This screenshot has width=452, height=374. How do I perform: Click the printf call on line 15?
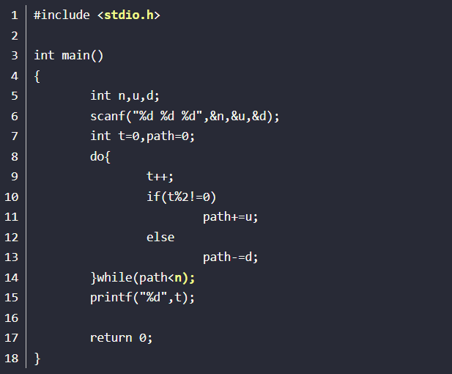(x=143, y=297)
